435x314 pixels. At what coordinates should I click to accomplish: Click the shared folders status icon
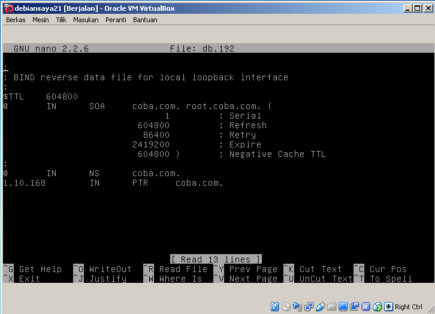coord(331,307)
